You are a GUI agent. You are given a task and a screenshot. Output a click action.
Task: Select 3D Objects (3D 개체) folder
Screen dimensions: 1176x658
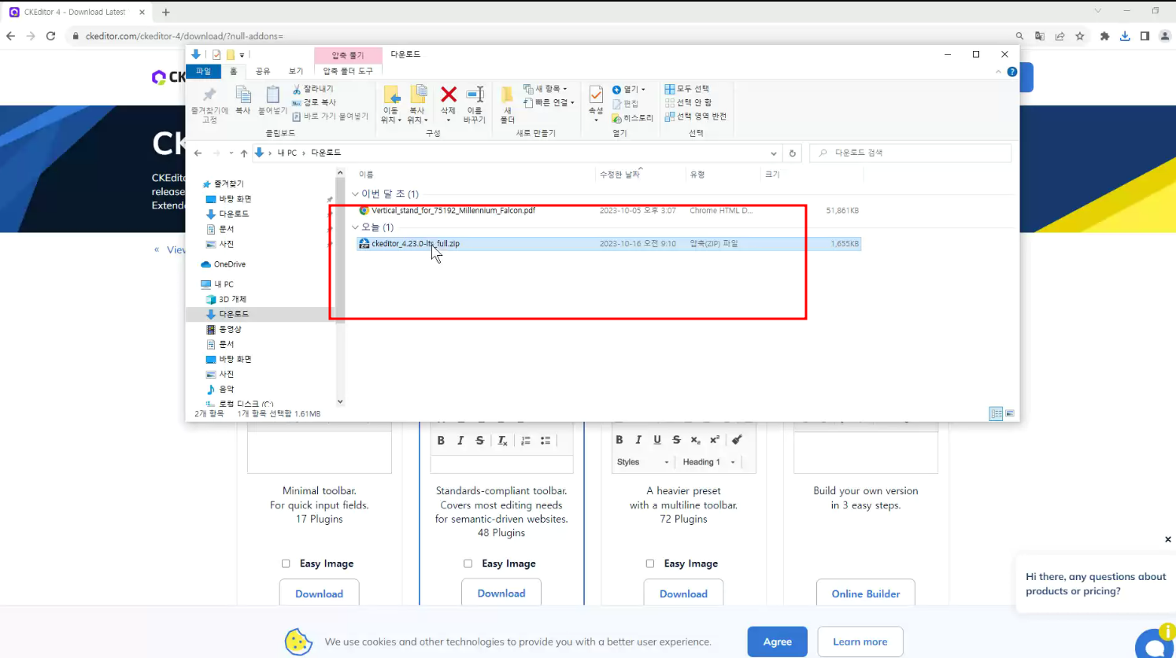[232, 299]
